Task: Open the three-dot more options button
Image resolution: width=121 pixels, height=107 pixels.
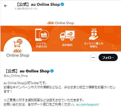Action: (93, 58)
